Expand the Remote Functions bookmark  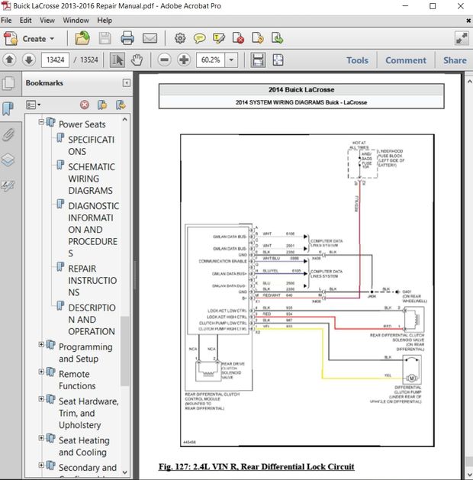[41, 372]
